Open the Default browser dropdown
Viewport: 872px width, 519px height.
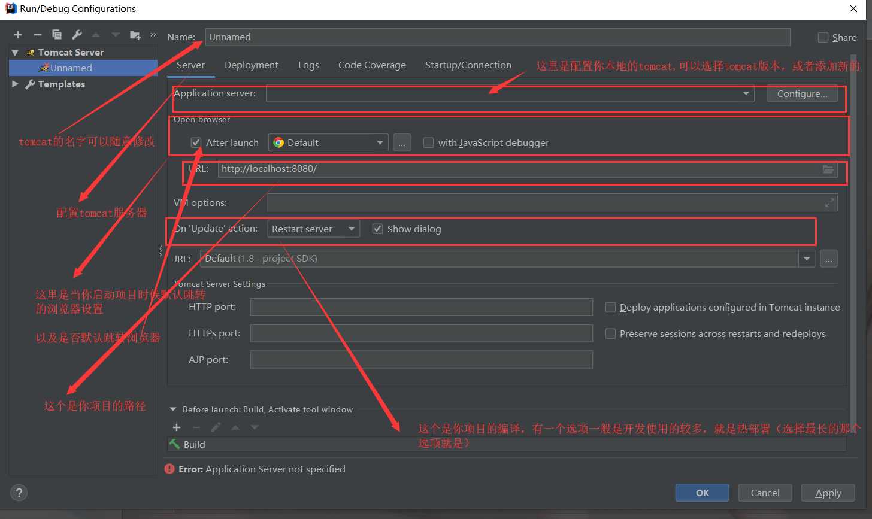pyautogui.click(x=328, y=142)
